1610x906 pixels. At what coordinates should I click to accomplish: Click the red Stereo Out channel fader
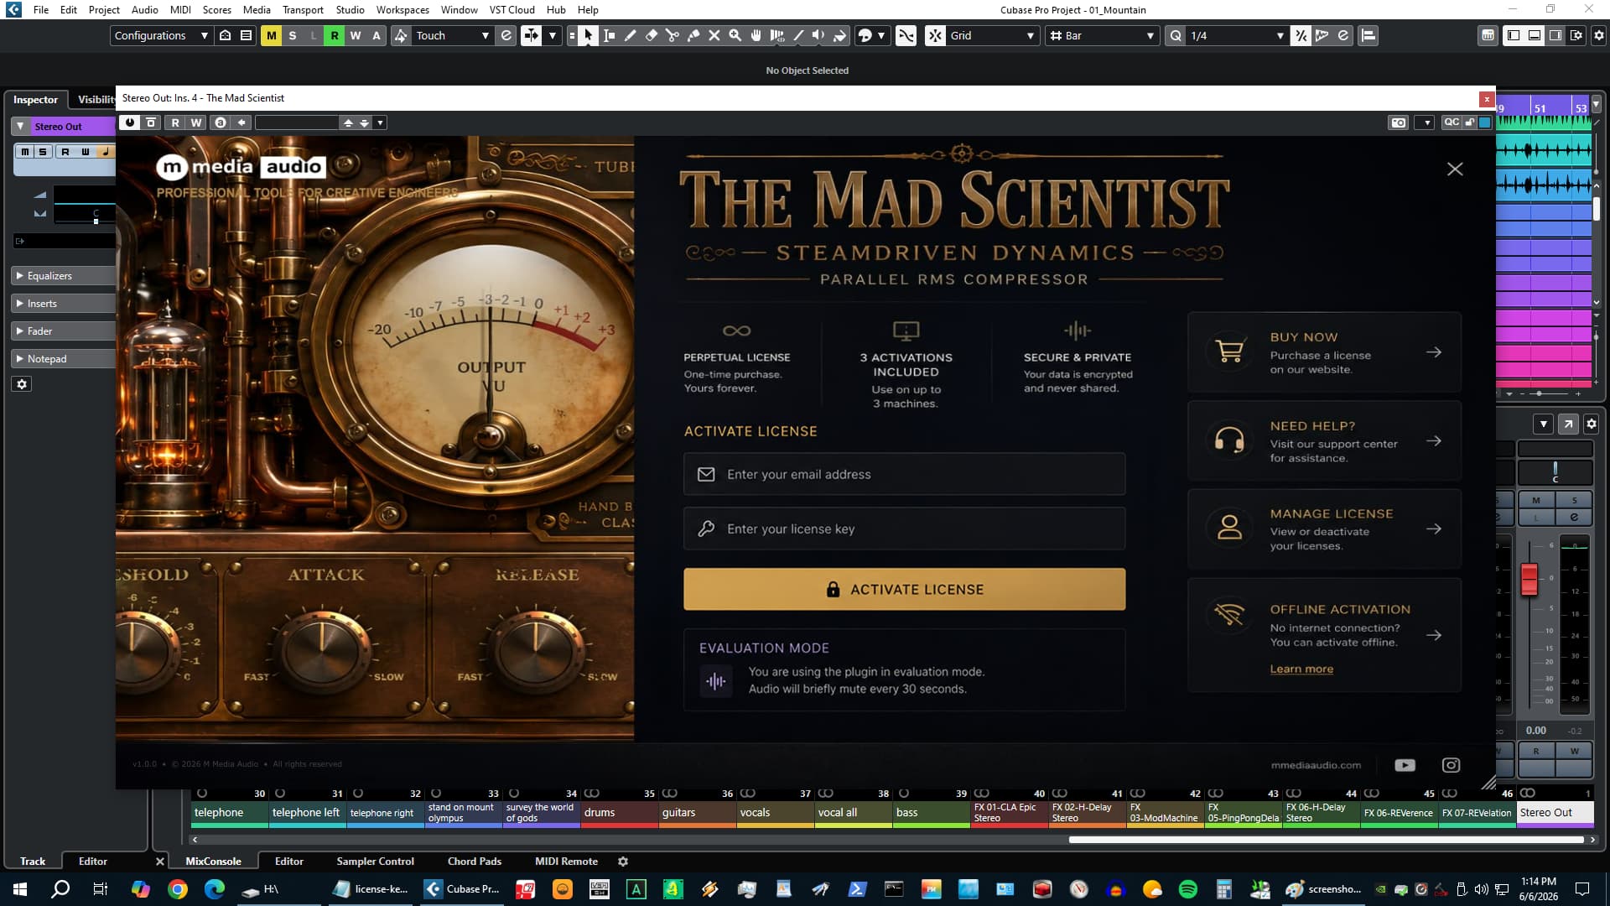[x=1529, y=579]
